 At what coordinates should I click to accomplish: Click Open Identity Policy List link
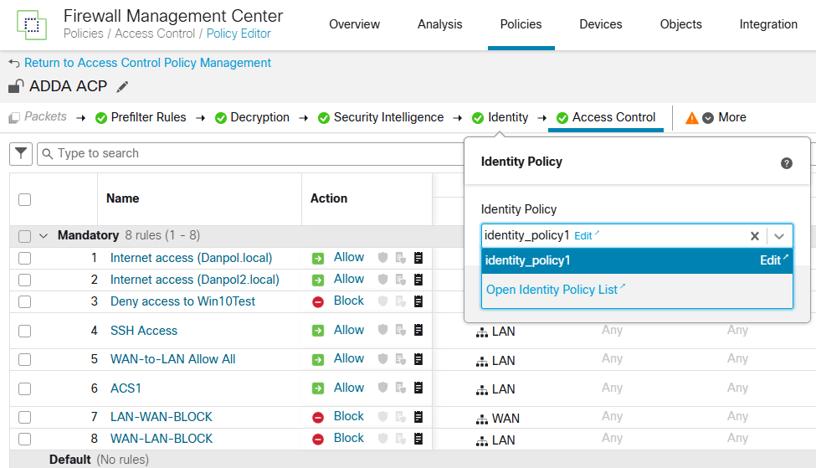555,290
